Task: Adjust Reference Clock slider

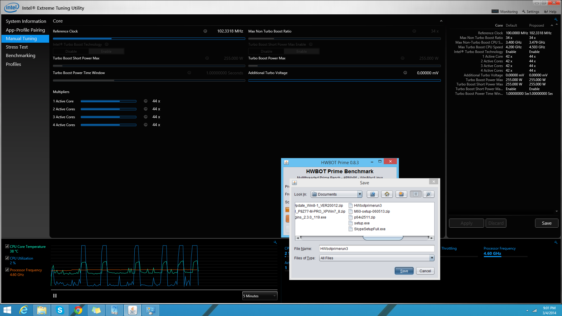Action: (149, 39)
